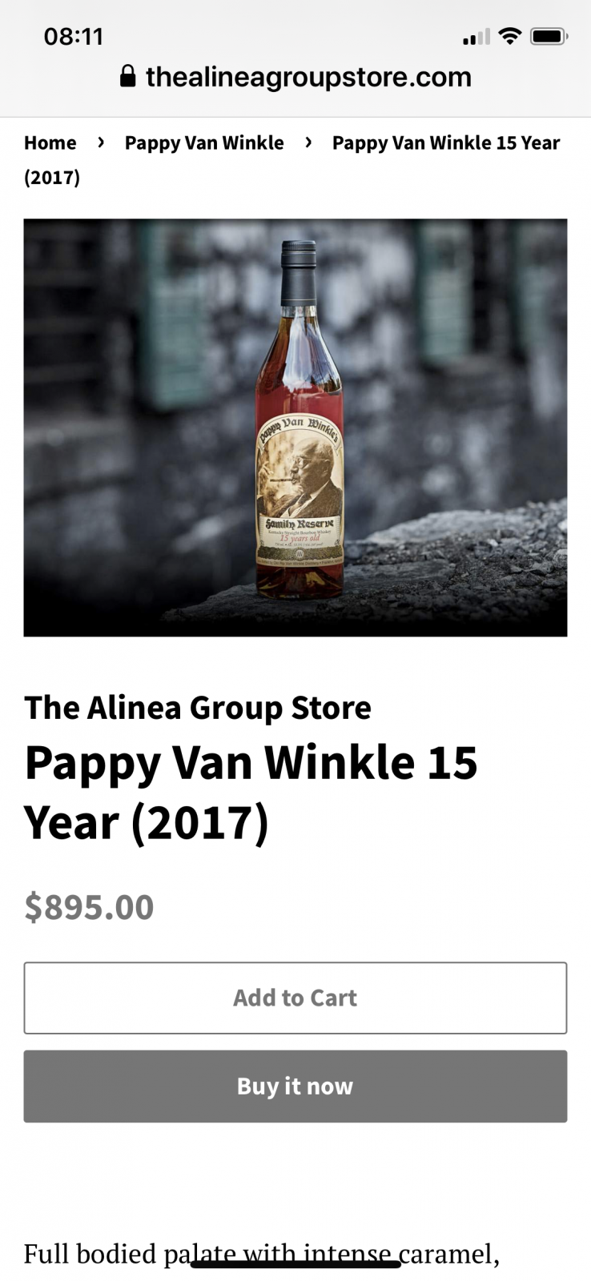The height and width of the screenshot is (1281, 591).
Task: Tap the battery status icon
Action: tap(549, 36)
